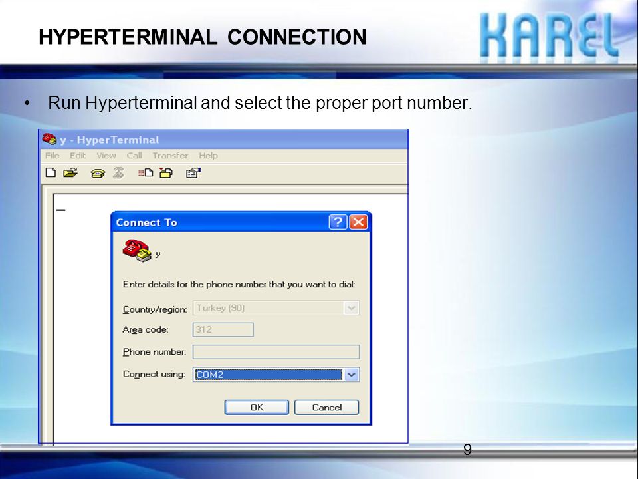Expand the Connect using dropdown arrow
The height and width of the screenshot is (479, 638).
351,375
